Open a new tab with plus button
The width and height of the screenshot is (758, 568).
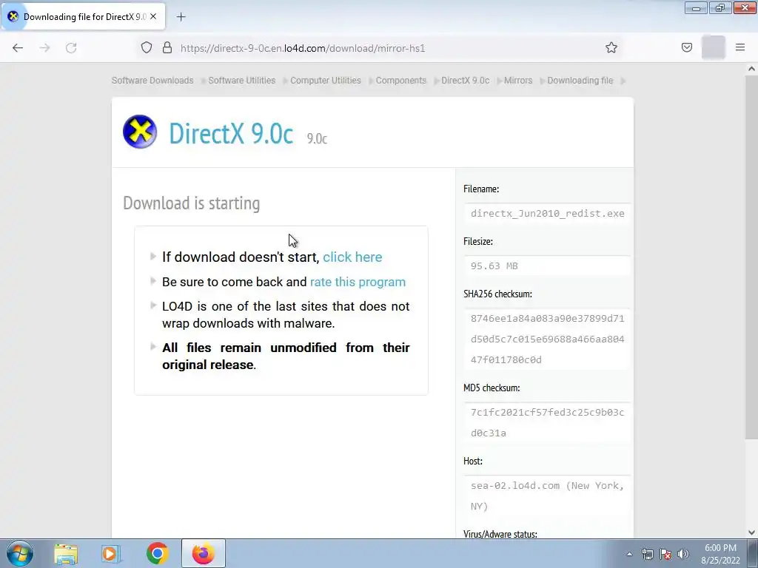pyautogui.click(x=181, y=17)
